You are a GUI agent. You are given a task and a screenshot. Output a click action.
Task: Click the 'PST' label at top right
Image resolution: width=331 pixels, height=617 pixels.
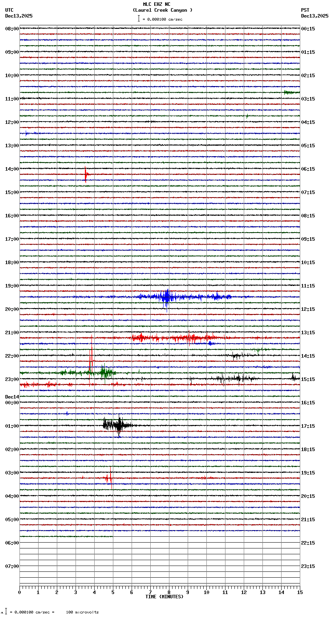pos(305,10)
